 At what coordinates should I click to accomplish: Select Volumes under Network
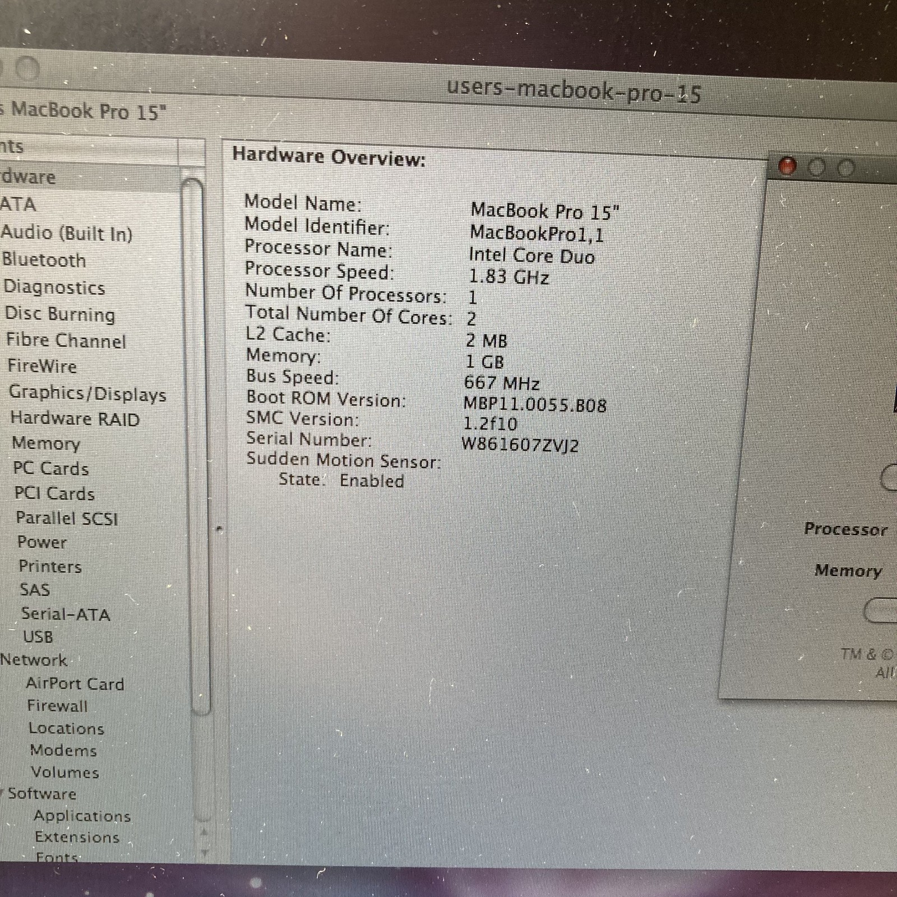(x=65, y=772)
